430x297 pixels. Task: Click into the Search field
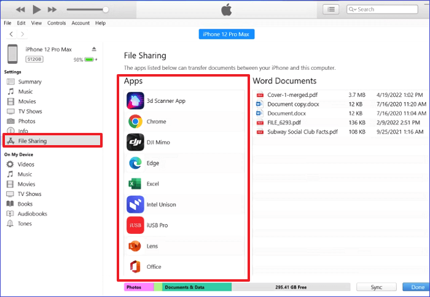pos(389,9)
